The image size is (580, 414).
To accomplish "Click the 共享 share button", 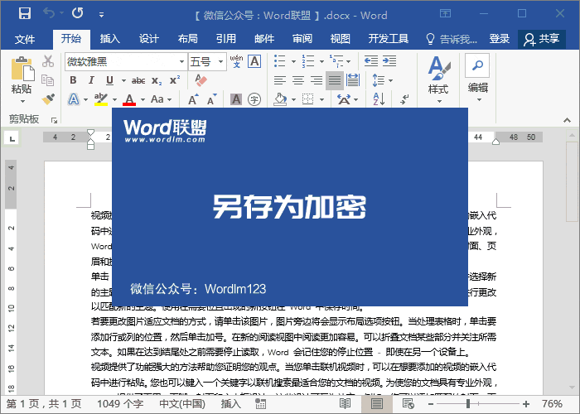I will [x=542, y=39].
